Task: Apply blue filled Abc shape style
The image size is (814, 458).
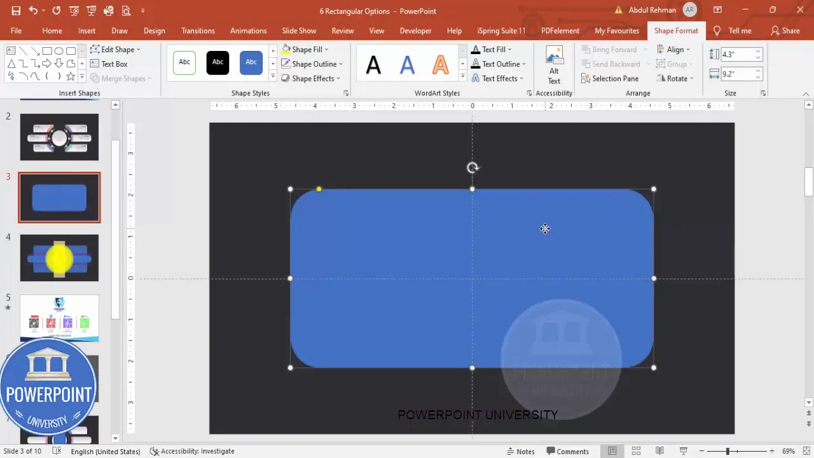Action: [x=251, y=62]
